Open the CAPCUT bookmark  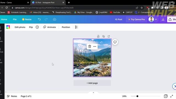click(x=128, y=12)
